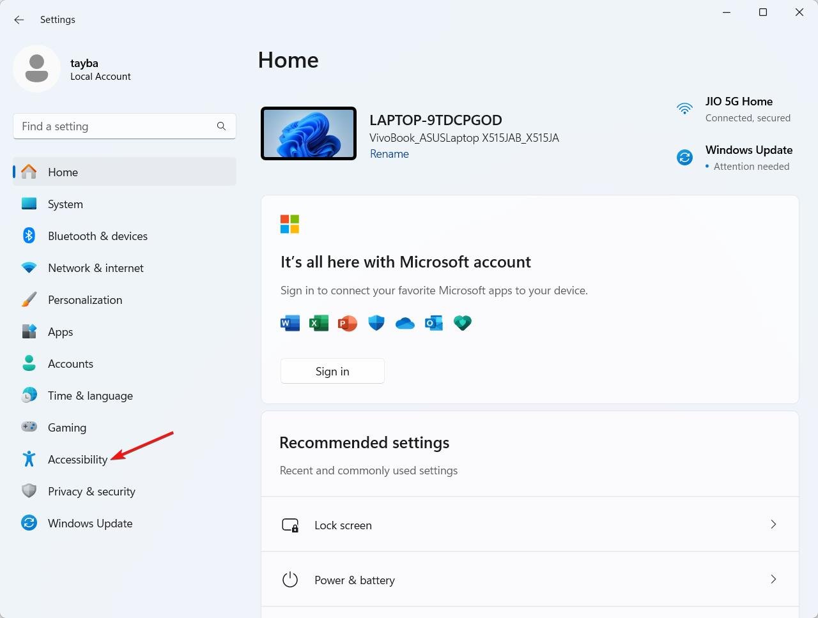Click the desktop wallpaper thumbnail

309,133
